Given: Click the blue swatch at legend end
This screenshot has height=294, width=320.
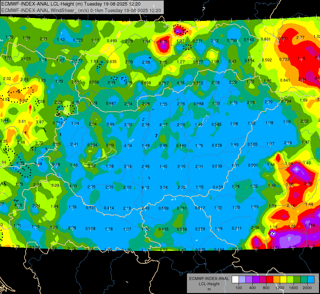Looking at the screenshot, I should click(x=311, y=280).
